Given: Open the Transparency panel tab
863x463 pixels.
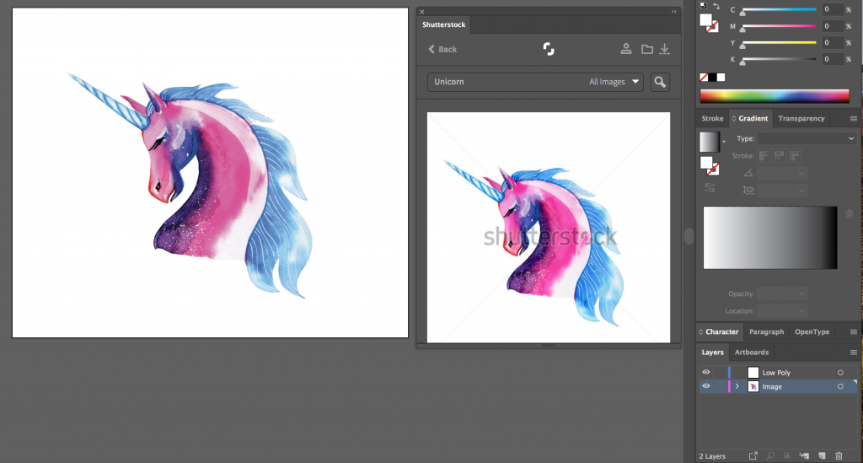Looking at the screenshot, I should 801,119.
